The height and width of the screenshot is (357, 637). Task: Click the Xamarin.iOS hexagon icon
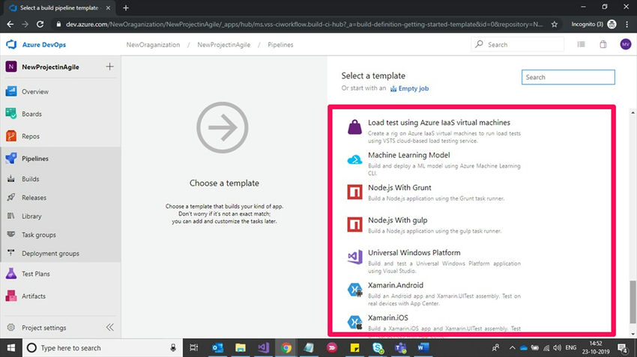coord(354,322)
